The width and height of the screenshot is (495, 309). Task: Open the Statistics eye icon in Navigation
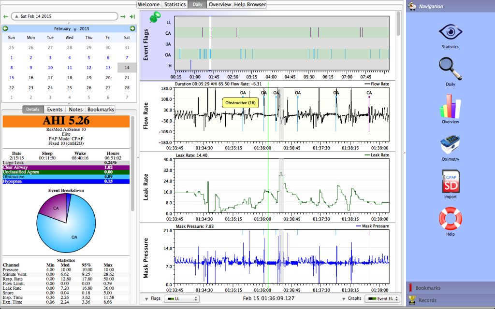pos(450,32)
